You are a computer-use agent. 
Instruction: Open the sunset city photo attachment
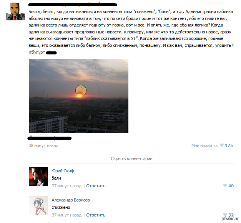point(78,96)
